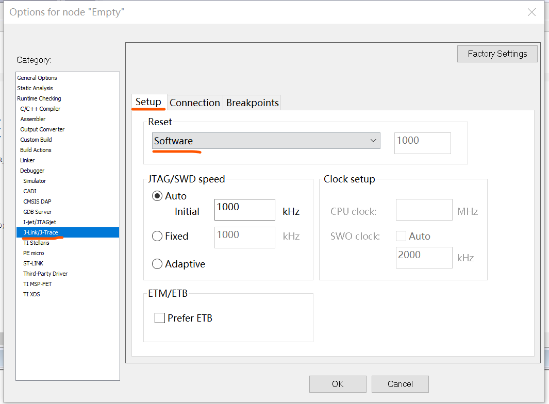Close the Options dialog with X

click(x=531, y=12)
